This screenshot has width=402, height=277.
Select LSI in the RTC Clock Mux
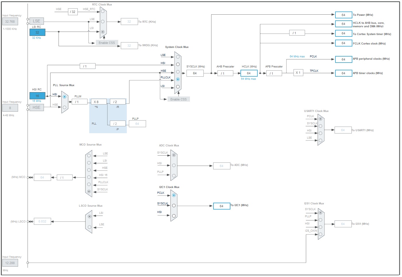(103, 32)
